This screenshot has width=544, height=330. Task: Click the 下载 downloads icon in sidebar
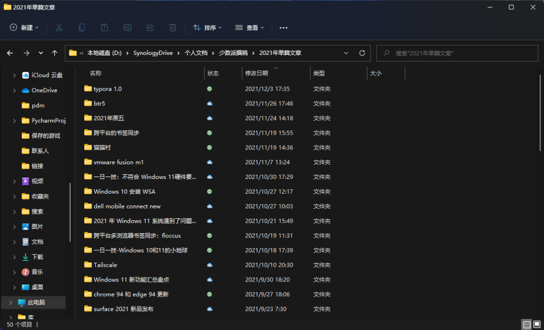[25, 257]
